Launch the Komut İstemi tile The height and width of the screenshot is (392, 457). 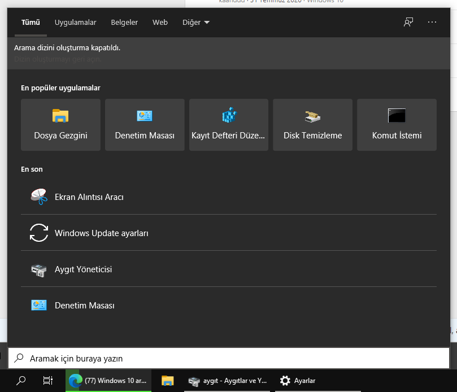[x=397, y=125]
